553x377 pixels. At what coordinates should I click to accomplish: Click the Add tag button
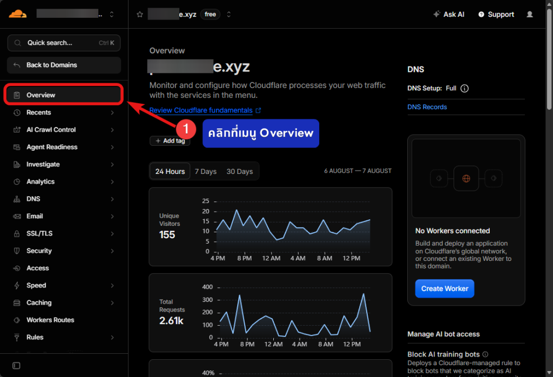[170, 141]
